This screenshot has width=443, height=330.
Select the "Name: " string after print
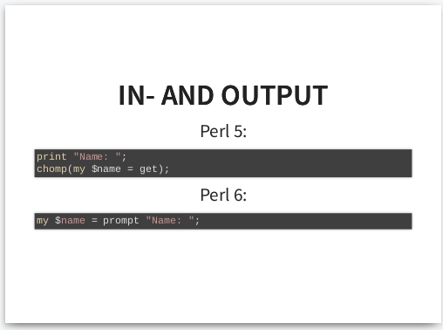[x=97, y=157]
